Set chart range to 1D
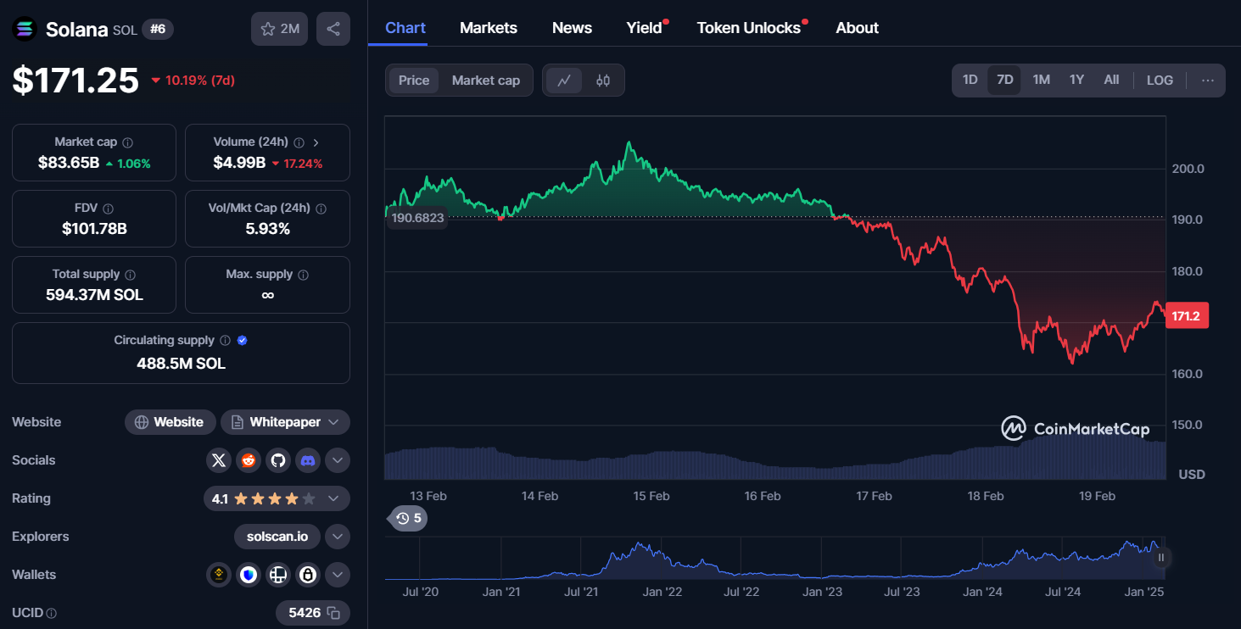Image resolution: width=1241 pixels, height=629 pixels. point(970,80)
